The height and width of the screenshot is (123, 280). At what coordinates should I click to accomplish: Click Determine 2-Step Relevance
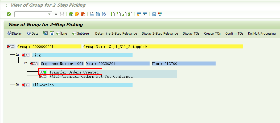click(116, 33)
